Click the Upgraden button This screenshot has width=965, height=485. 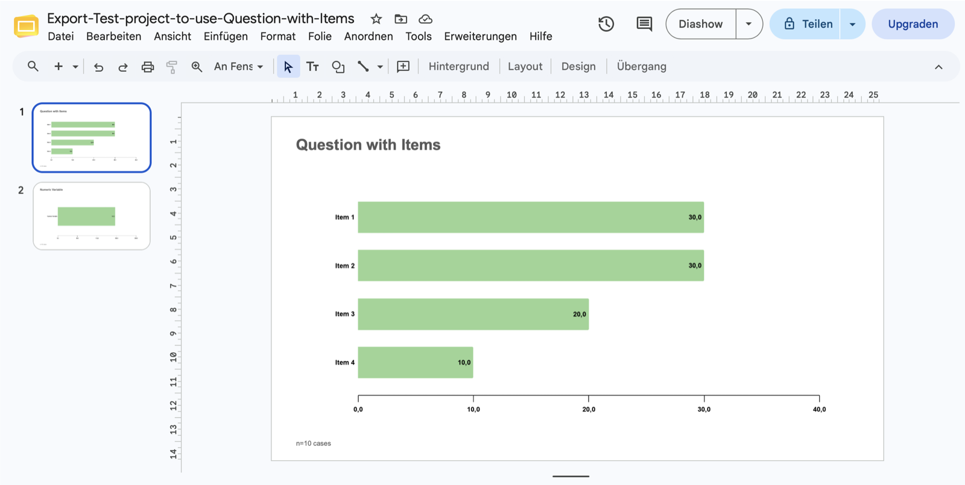[913, 24]
